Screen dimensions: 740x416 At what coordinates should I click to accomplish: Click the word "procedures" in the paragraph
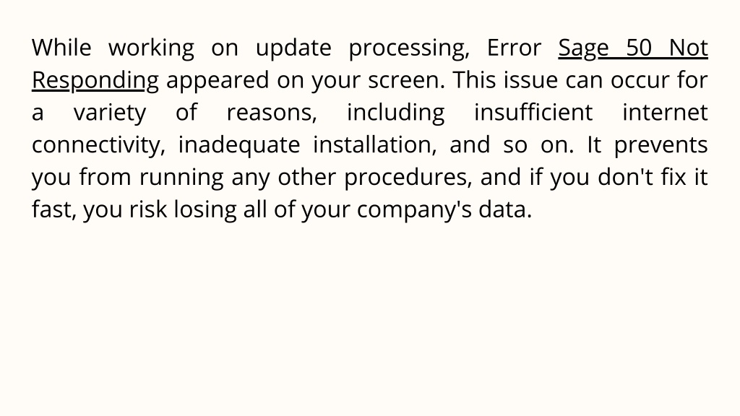[x=408, y=178]
